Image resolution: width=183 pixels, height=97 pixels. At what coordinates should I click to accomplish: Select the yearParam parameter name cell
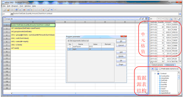tap(80, 47)
